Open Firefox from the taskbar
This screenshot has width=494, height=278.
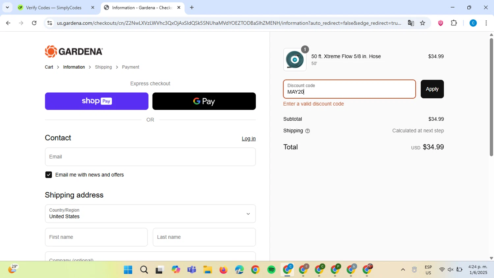[224, 270]
